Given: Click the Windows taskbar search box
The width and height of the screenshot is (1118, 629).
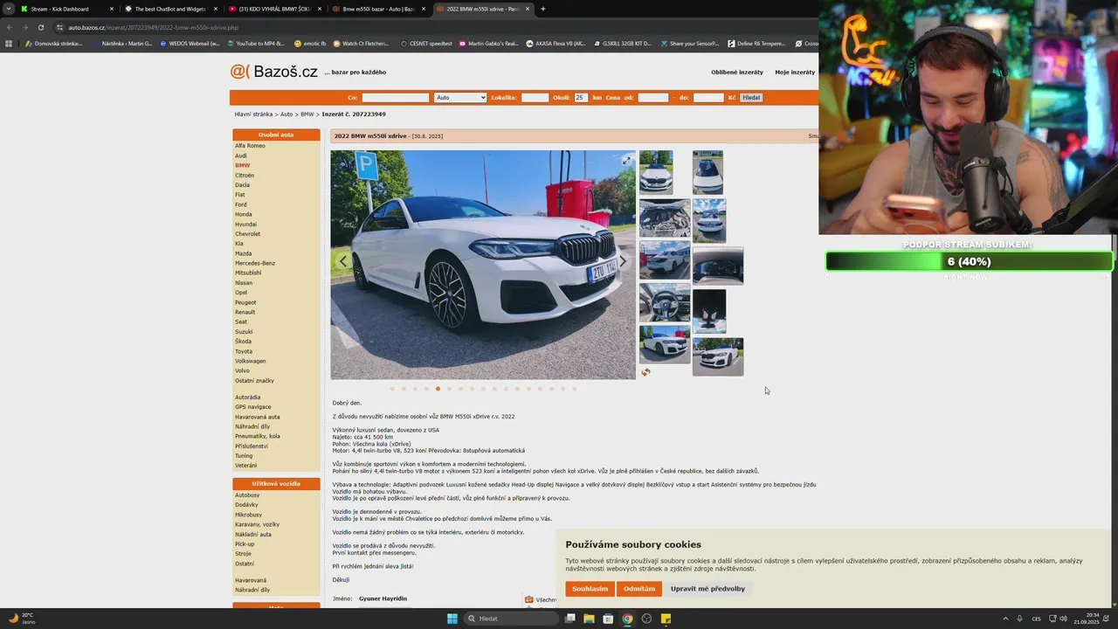Looking at the screenshot, I should pos(512,619).
